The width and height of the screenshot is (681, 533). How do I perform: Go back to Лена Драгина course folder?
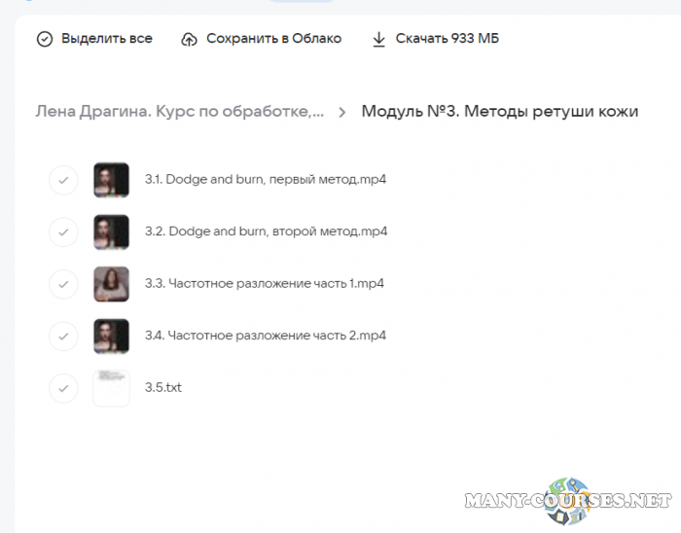(x=179, y=112)
